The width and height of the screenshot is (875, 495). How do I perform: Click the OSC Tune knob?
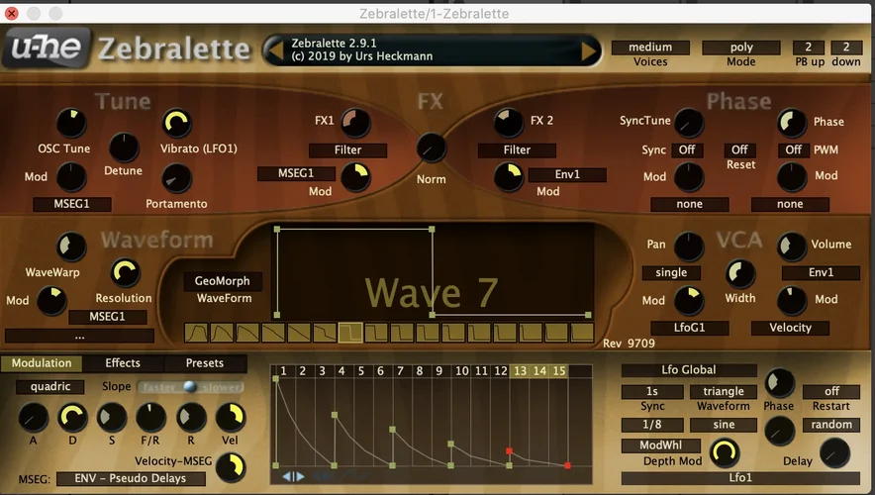tap(71, 124)
